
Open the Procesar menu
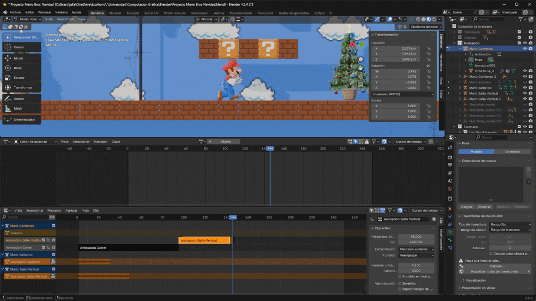point(44,12)
